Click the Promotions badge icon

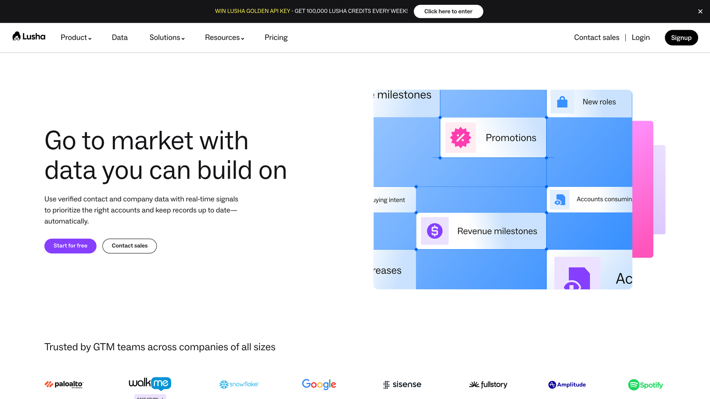pyautogui.click(x=460, y=137)
